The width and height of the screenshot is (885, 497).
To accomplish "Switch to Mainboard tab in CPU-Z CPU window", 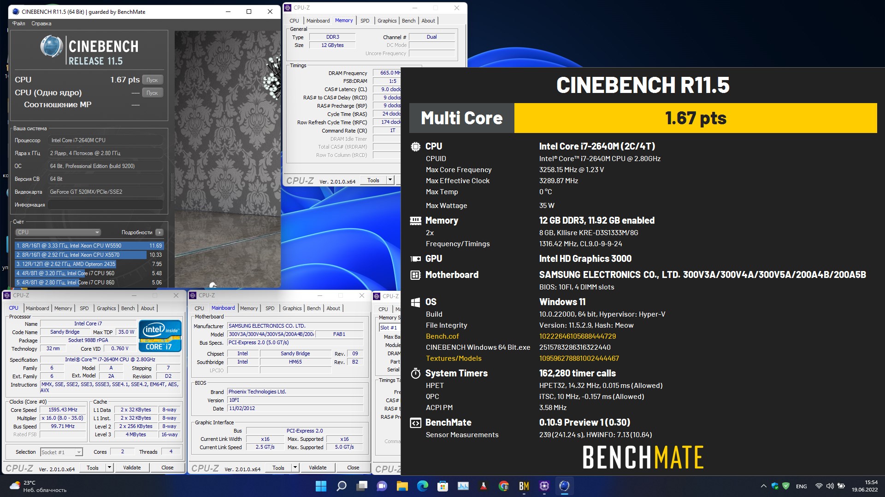I will coord(37,308).
